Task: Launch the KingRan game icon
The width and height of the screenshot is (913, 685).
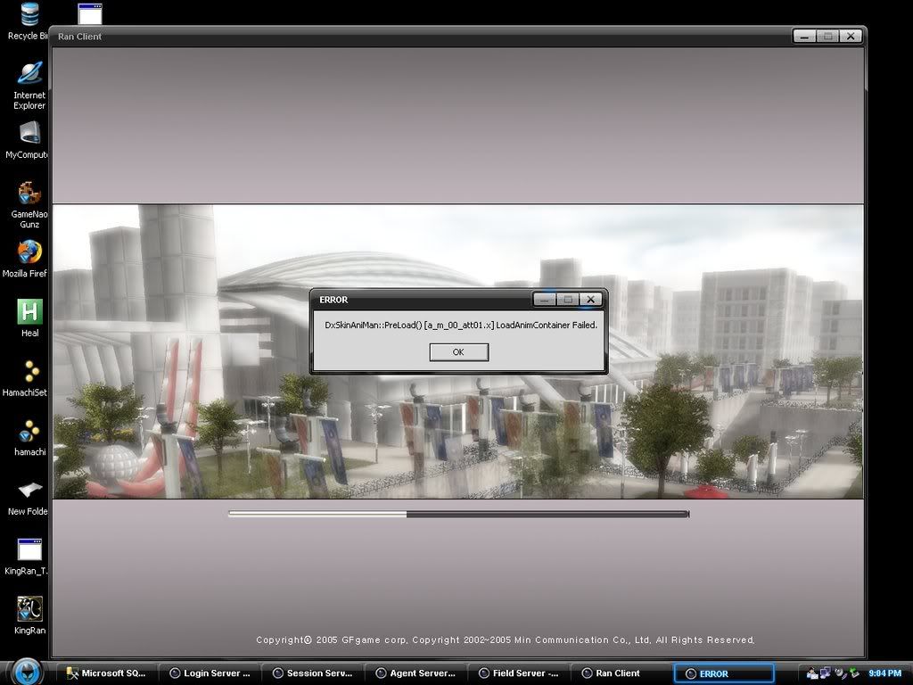Action: [x=29, y=609]
